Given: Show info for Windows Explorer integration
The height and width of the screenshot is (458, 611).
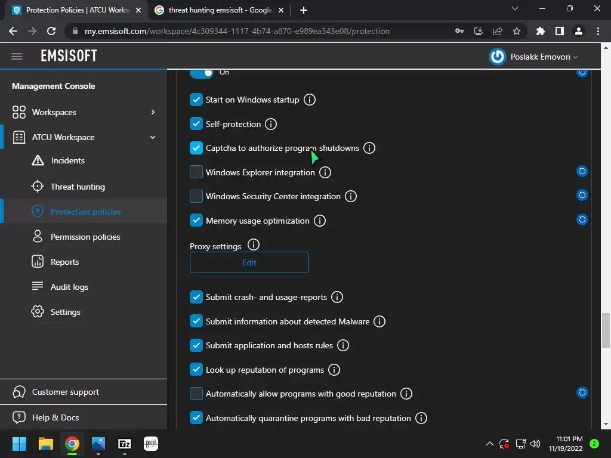Looking at the screenshot, I should pos(325,172).
